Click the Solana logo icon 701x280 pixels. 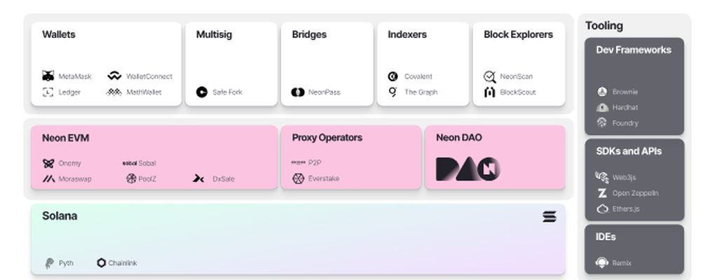click(x=550, y=216)
